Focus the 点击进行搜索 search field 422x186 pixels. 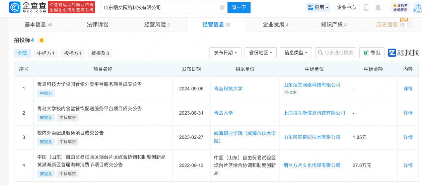pos(336,53)
